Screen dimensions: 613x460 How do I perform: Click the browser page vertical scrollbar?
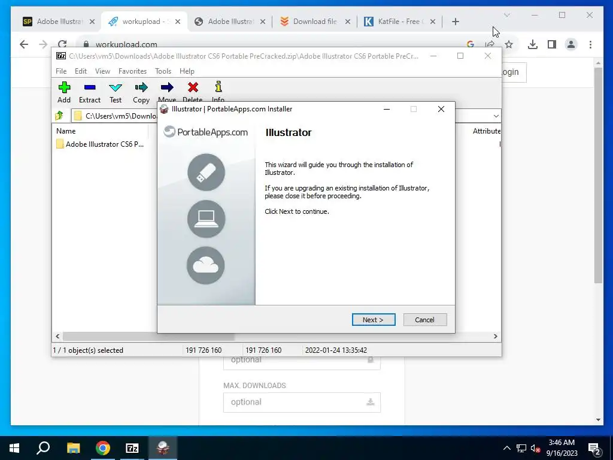point(598,175)
